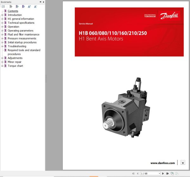Select Troubleshooting bookmark label

17,46
